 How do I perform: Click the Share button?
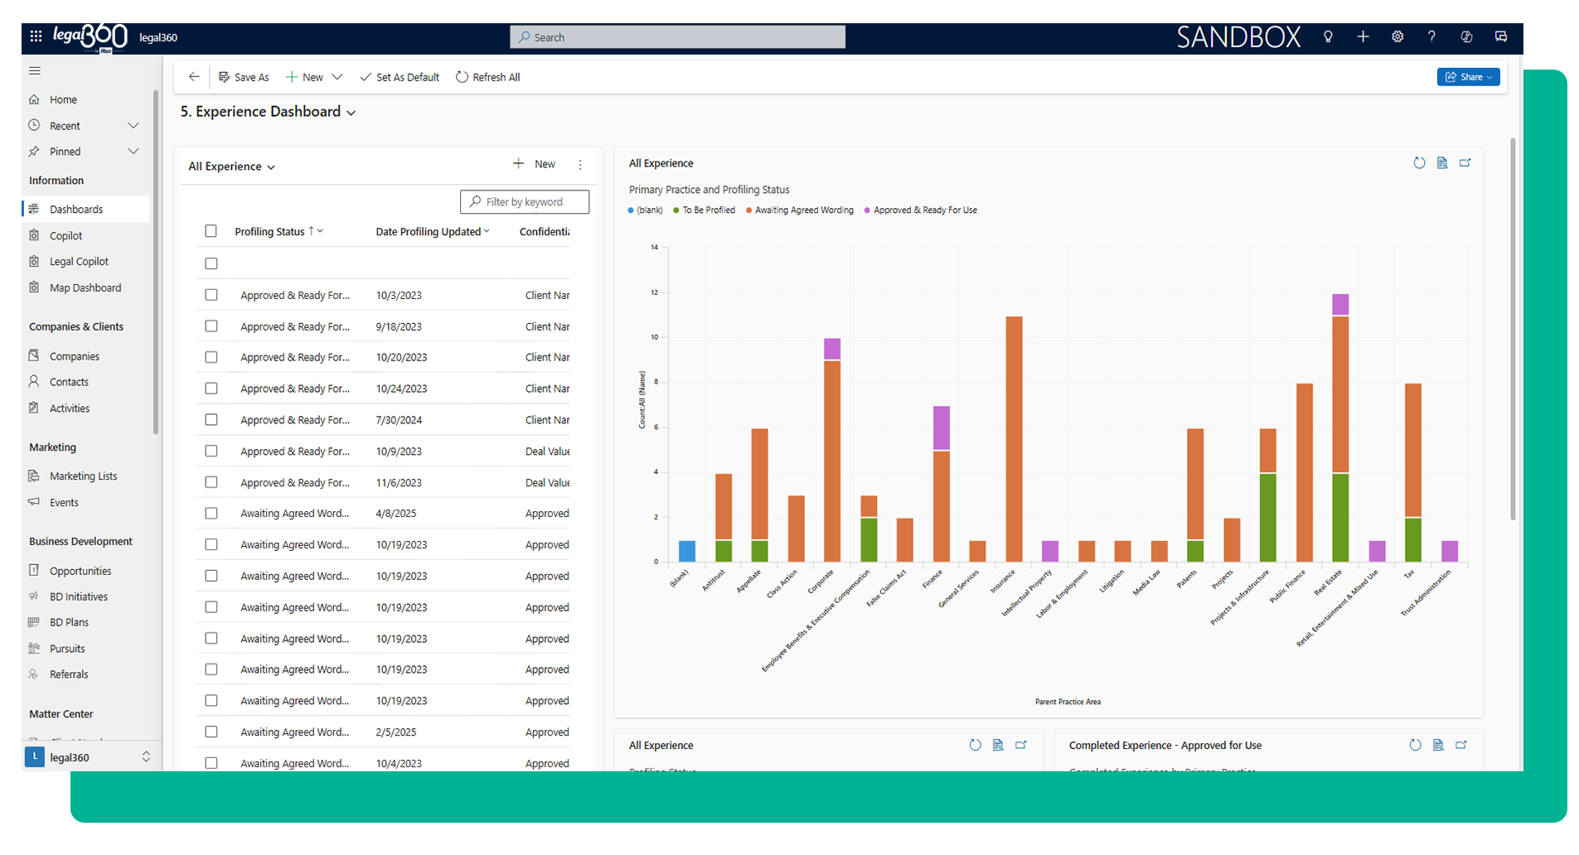[1467, 77]
